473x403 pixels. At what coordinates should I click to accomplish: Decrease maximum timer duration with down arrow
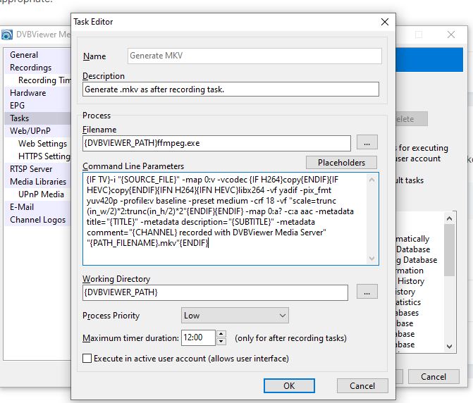(221, 341)
